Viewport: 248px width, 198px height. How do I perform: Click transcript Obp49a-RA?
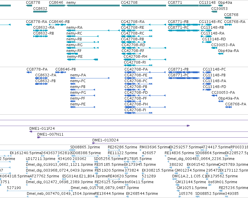pyautogui.click(x=228, y=51)
